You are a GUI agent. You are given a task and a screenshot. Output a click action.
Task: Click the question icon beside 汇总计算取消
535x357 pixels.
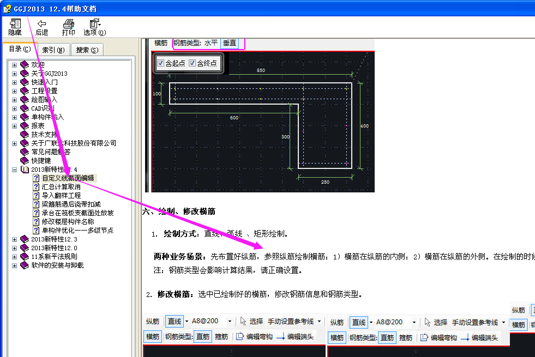point(36,186)
